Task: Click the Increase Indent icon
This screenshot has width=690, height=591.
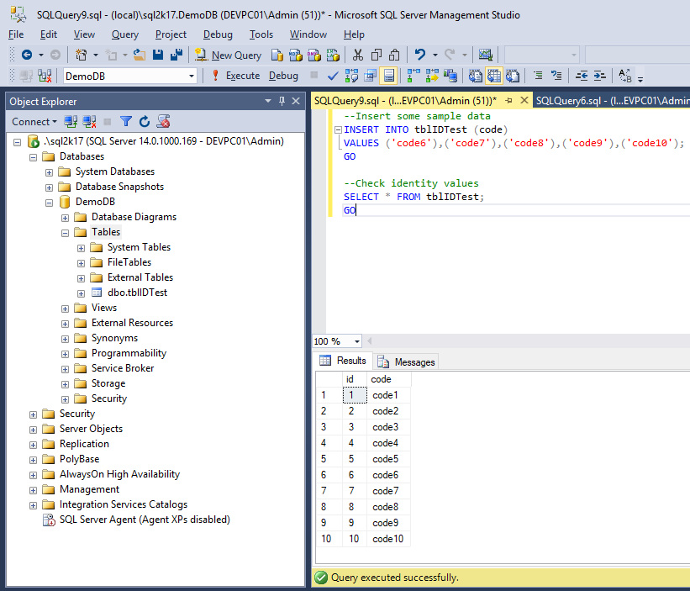Action: click(x=600, y=76)
